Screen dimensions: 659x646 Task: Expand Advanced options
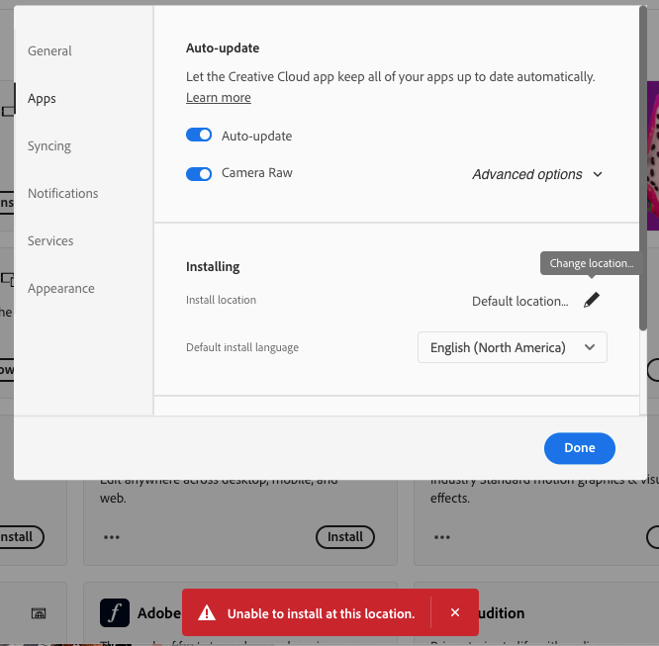point(537,174)
